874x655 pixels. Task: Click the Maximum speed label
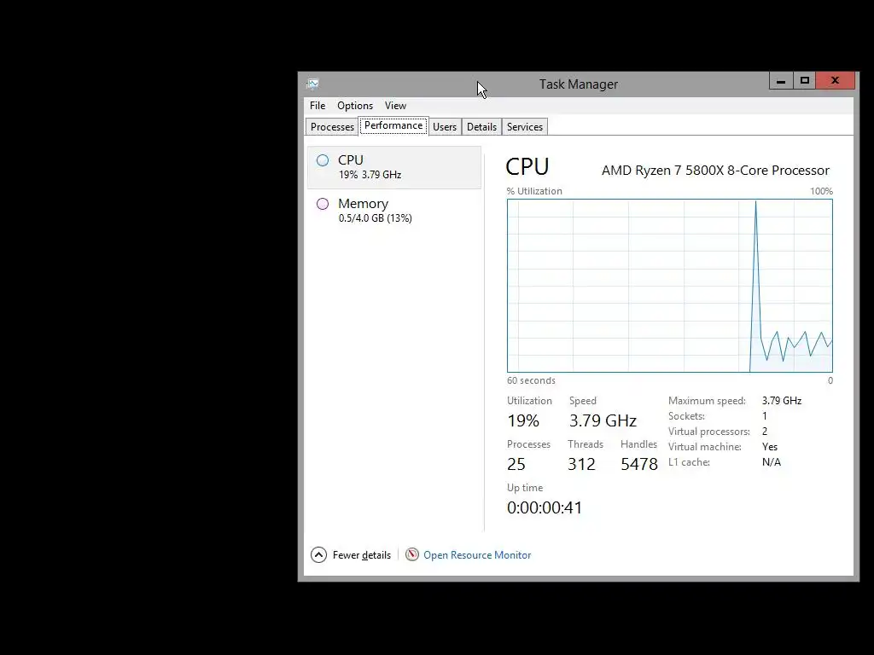[x=707, y=401]
